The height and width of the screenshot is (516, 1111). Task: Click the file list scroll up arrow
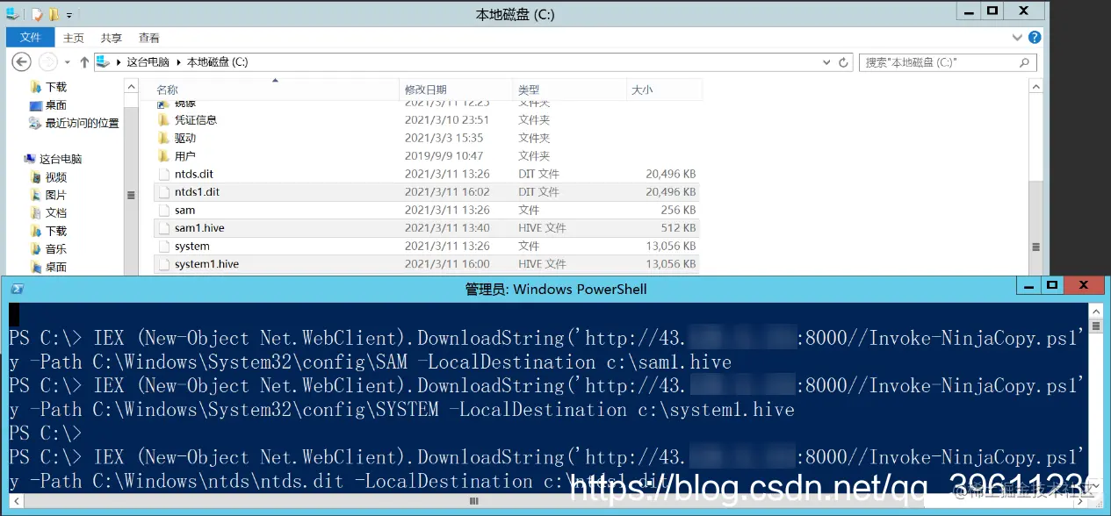tap(1036, 88)
